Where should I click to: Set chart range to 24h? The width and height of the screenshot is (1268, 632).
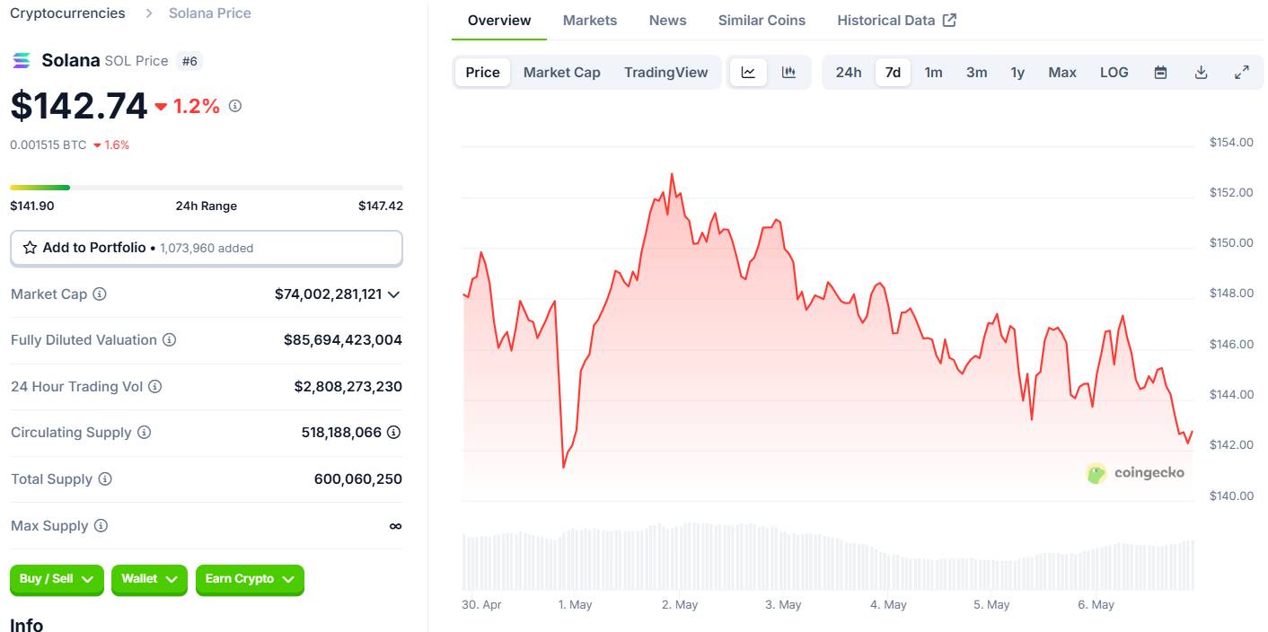pyautogui.click(x=849, y=73)
